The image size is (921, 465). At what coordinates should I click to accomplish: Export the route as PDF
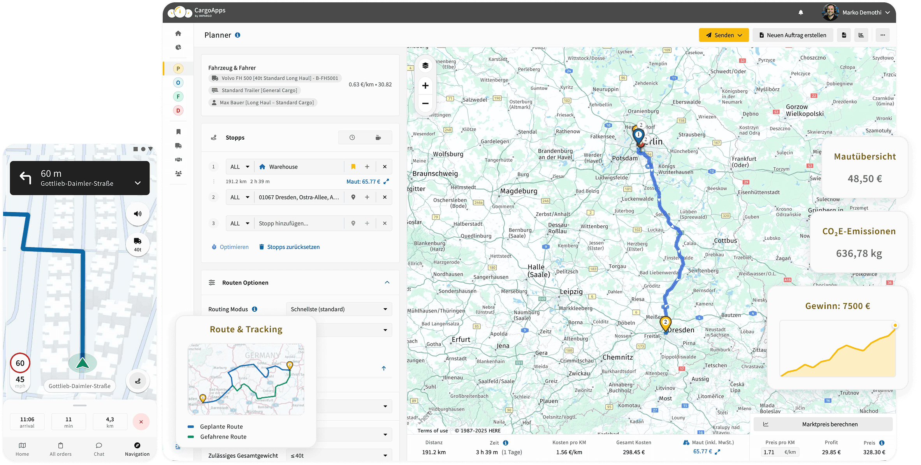844,35
